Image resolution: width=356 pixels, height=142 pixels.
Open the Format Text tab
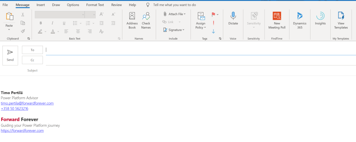tap(95, 5)
